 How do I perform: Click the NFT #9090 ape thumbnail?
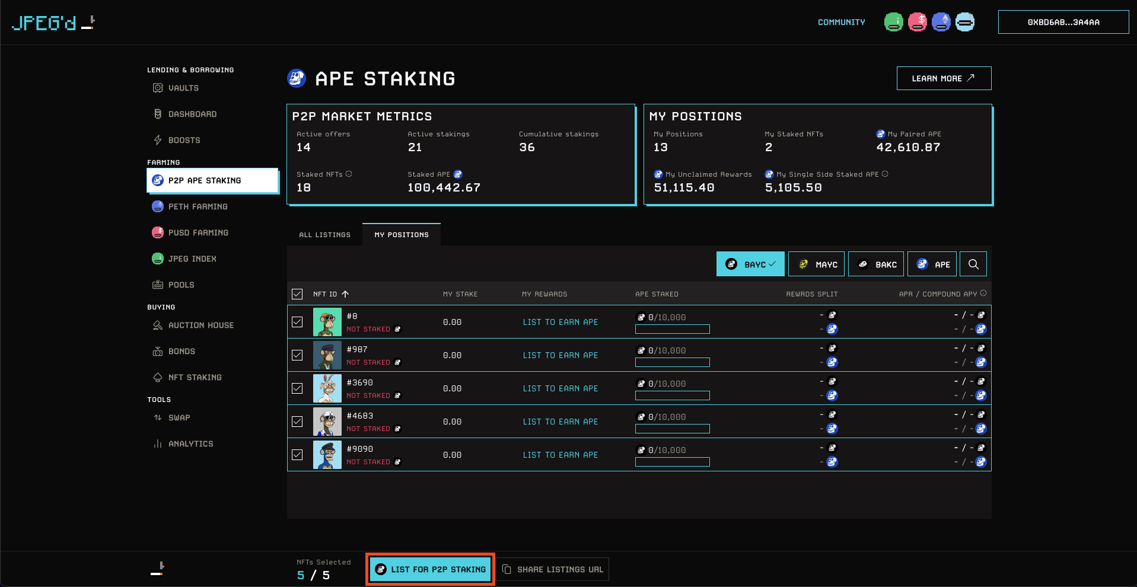tap(327, 455)
